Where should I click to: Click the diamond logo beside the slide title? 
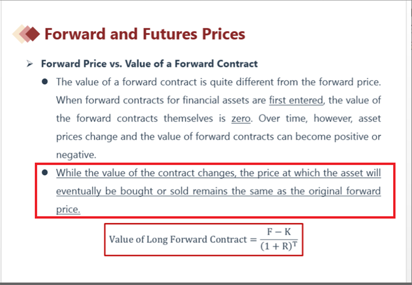[x=26, y=34]
